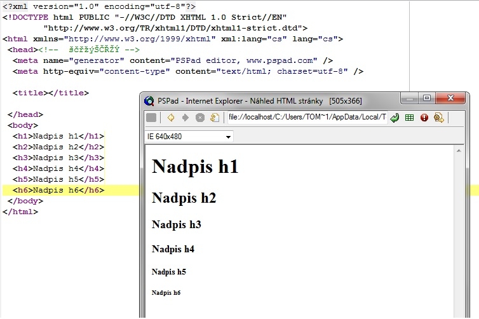Click the highlighted <h6>Nadpis h6</h6> line

[58, 190]
